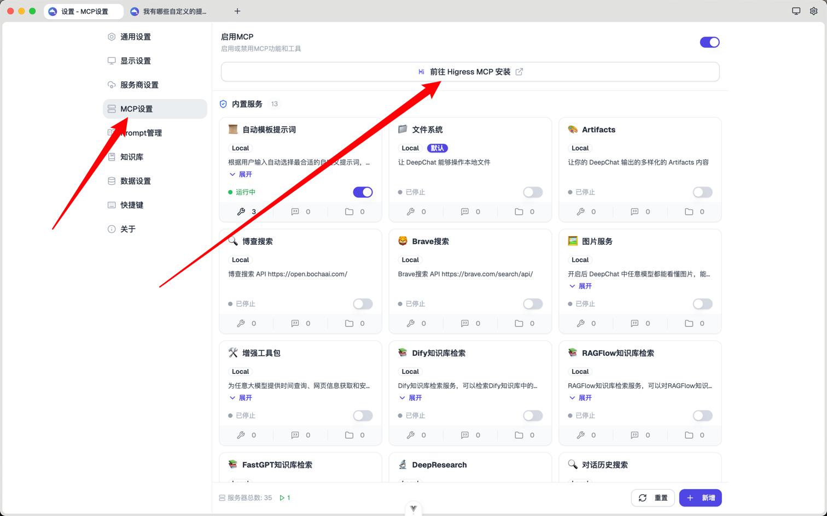
Task: Enable the Artifacts service toggle
Action: coord(702,192)
